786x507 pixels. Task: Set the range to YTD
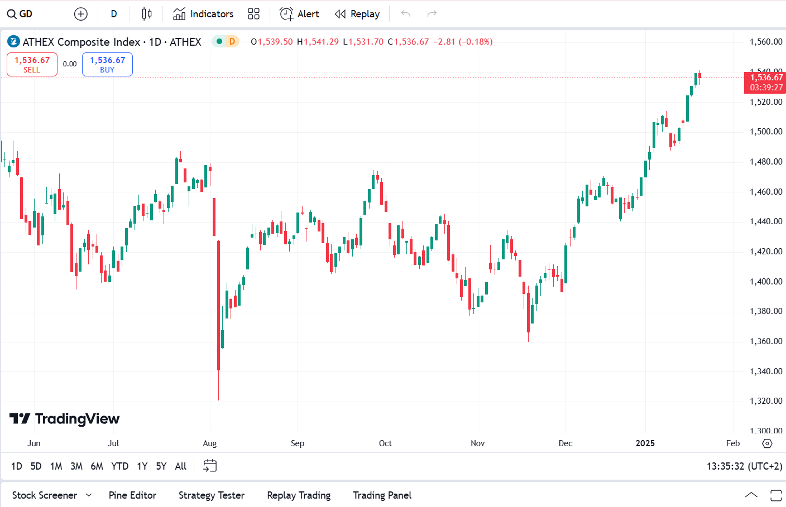(120, 466)
